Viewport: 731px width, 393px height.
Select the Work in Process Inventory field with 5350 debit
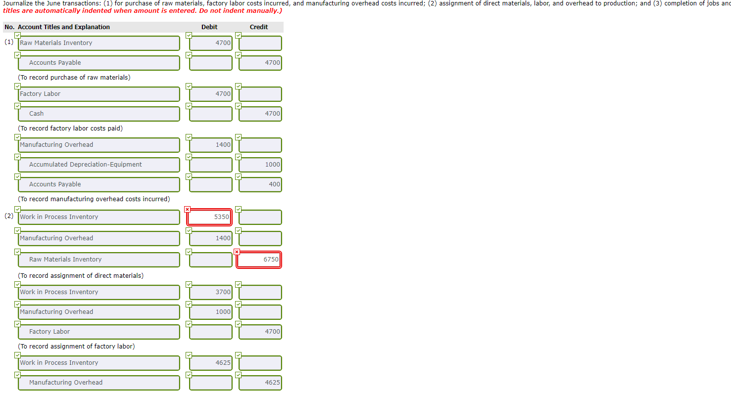point(99,217)
